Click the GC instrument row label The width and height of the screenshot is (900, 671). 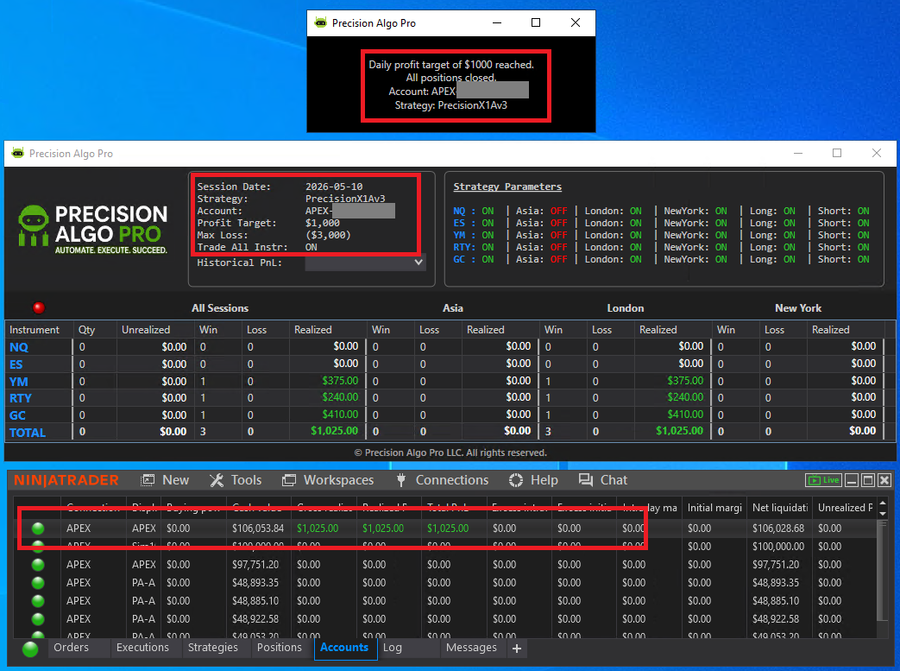[x=17, y=415]
